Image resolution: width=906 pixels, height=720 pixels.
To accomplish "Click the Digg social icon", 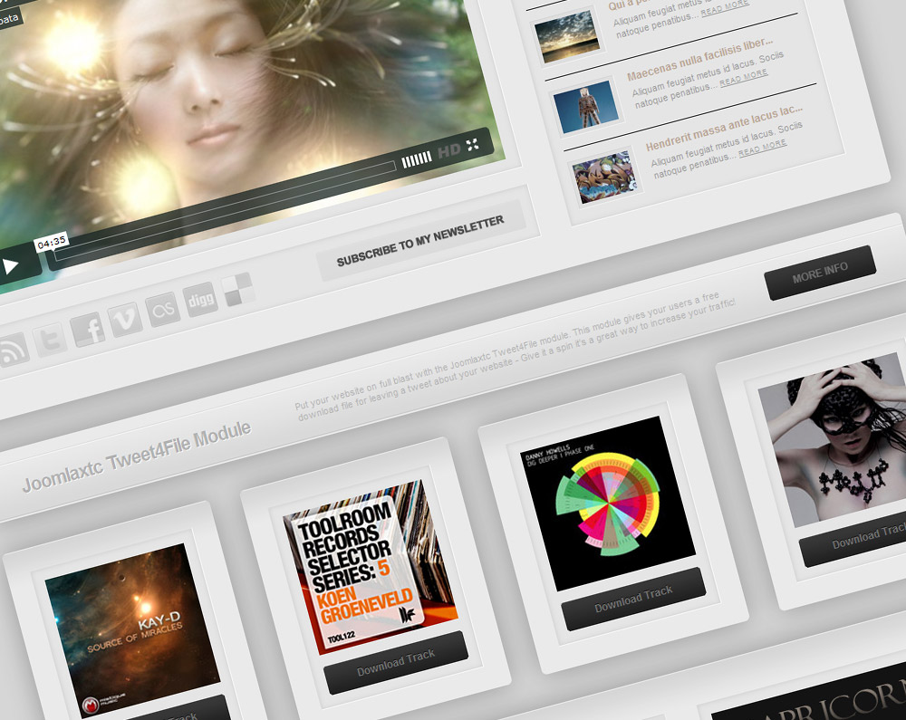I will pos(200,300).
